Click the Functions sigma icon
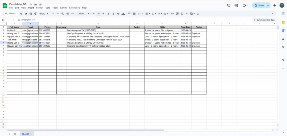The height and width of the screenshot is (136, 287). pos(198,13)
